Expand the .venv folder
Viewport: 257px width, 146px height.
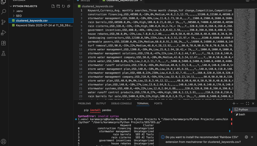coord(41,11)
